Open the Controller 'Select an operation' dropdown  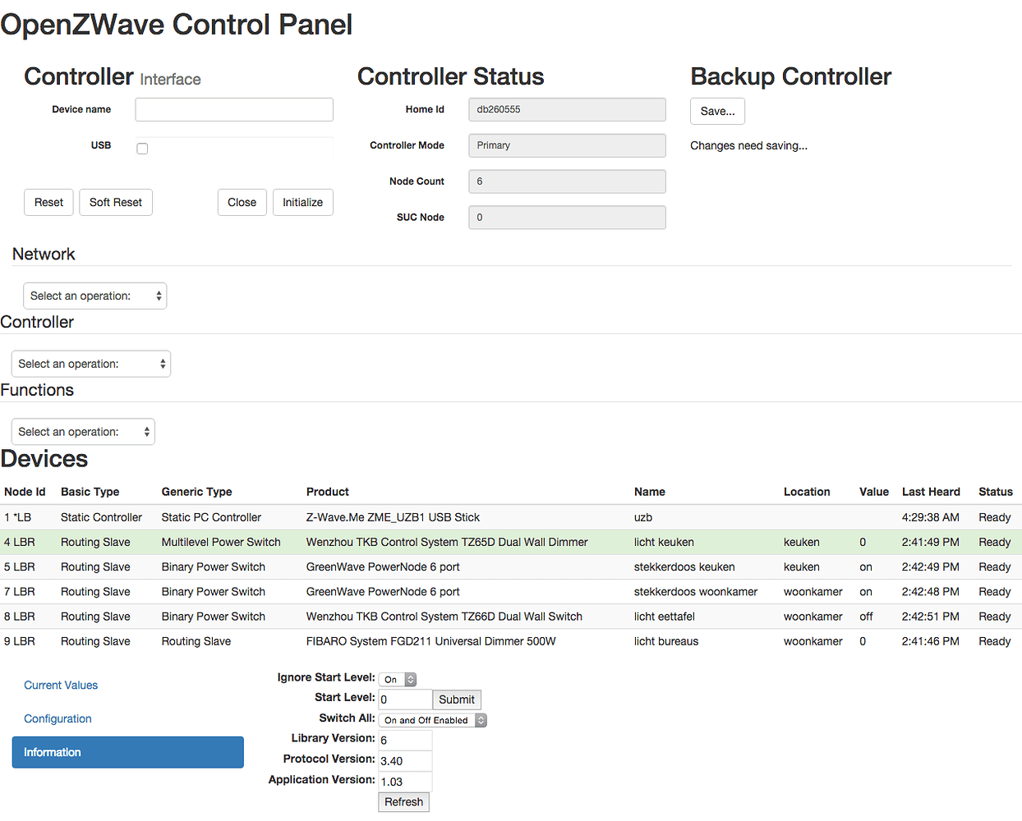click(90, 364)
